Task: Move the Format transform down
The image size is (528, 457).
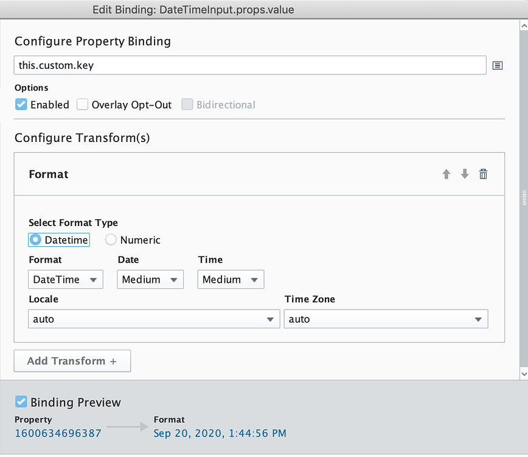Action: pyautogui.click(x=464, y=174)
